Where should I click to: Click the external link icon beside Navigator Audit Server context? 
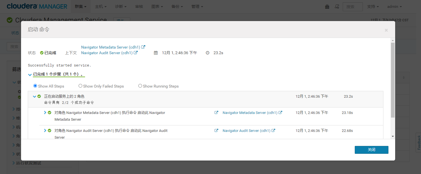coord(136,53)
